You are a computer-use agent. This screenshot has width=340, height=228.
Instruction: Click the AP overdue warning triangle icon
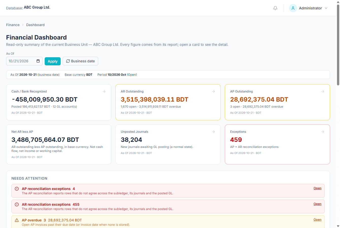click(17, 220)
